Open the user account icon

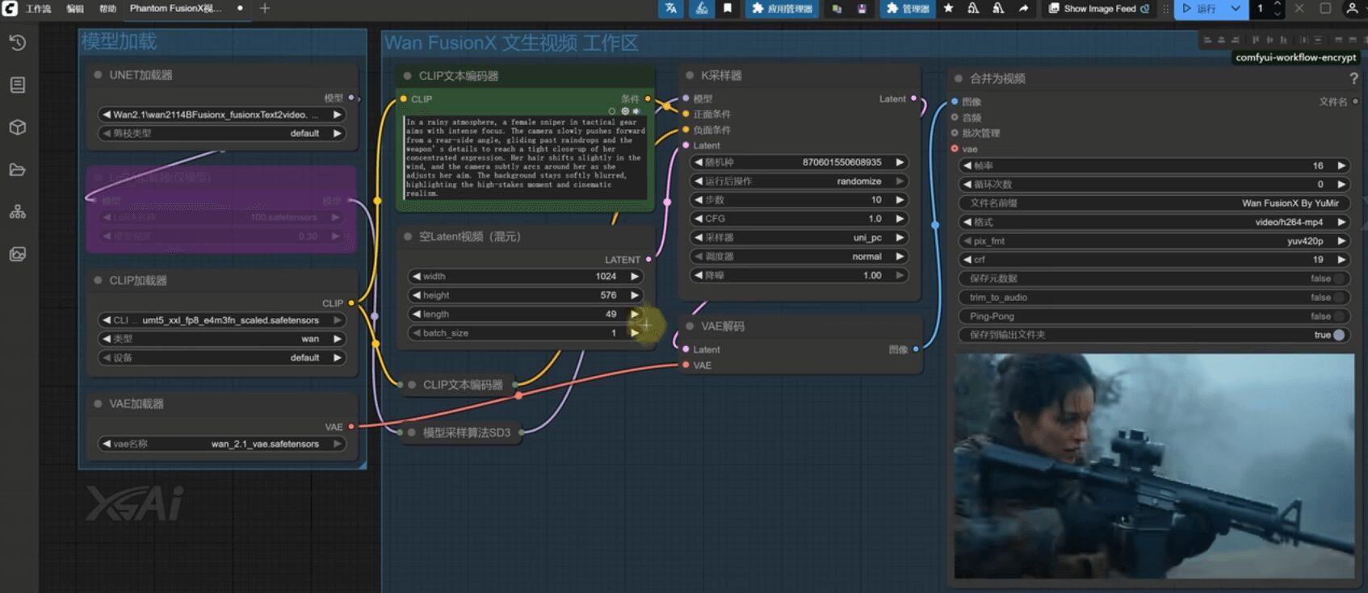(1352, 8)
